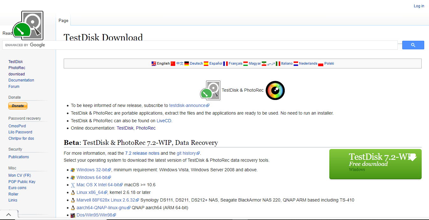Click the up chevron at bottom left

(9, 215)
